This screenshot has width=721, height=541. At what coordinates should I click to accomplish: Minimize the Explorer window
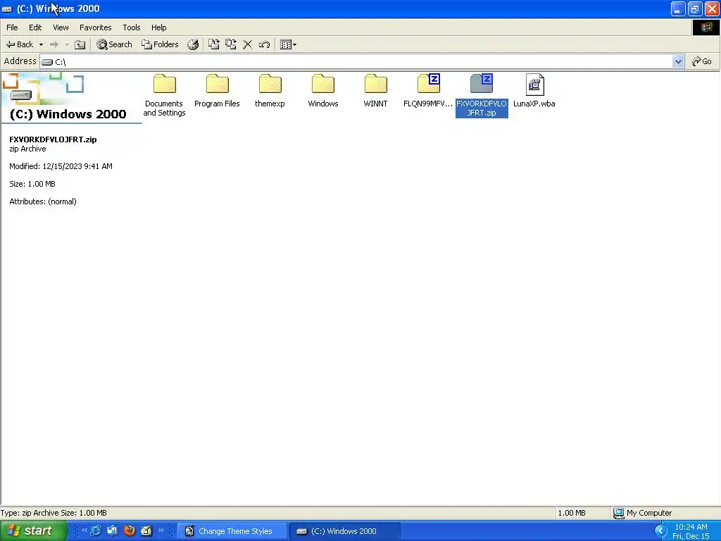(678, 8)
